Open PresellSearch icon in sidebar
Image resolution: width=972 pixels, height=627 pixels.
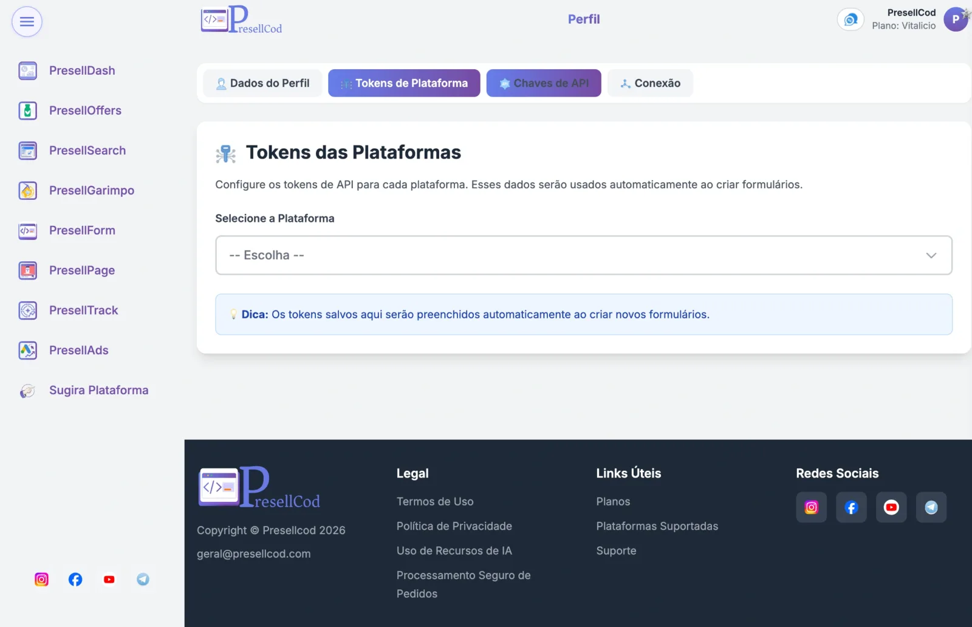point(28,151)
